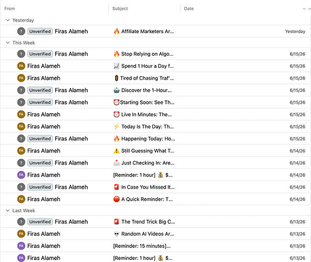Select Firas Alameh sender on Live In Minutes row
Image resolution: width=311 pixels, height=262 pixels.
tap(44, 114)
